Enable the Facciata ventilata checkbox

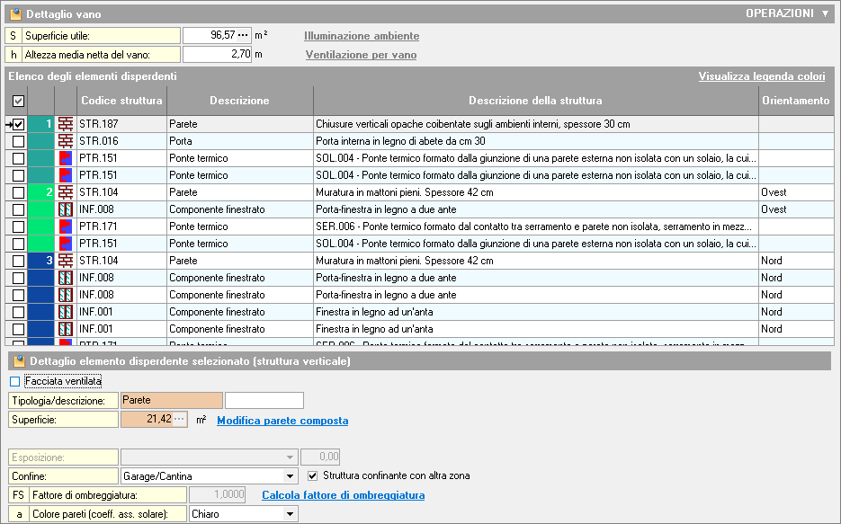tap(14, 382)
